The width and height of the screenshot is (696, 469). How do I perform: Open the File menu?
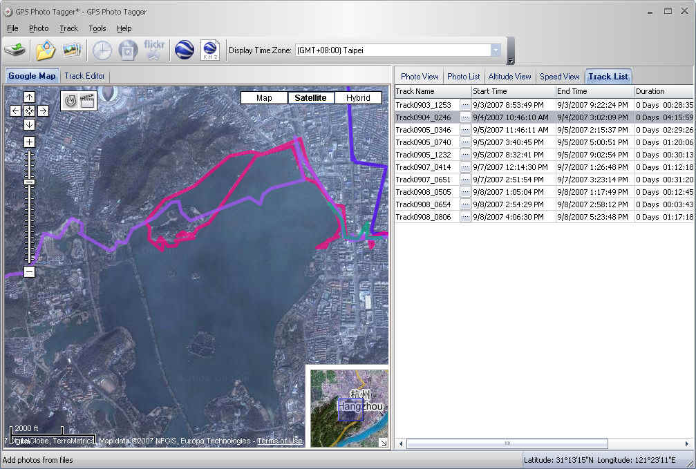coord(12,28)
